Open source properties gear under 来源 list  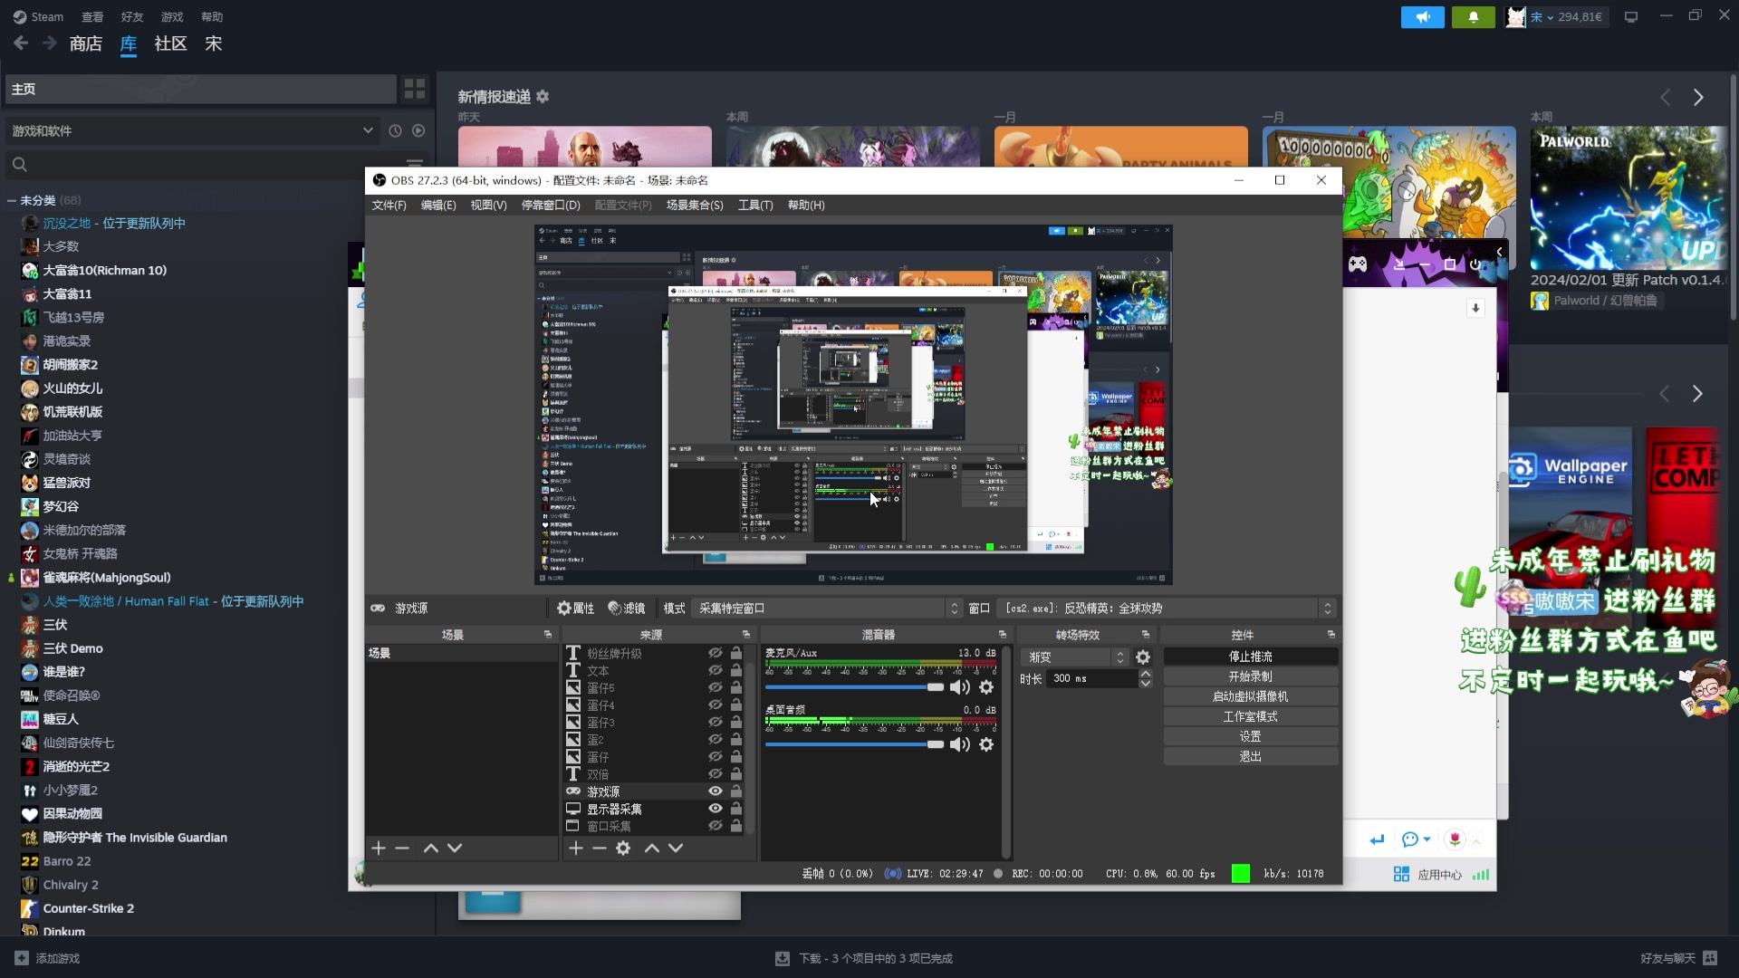point(623,849)
